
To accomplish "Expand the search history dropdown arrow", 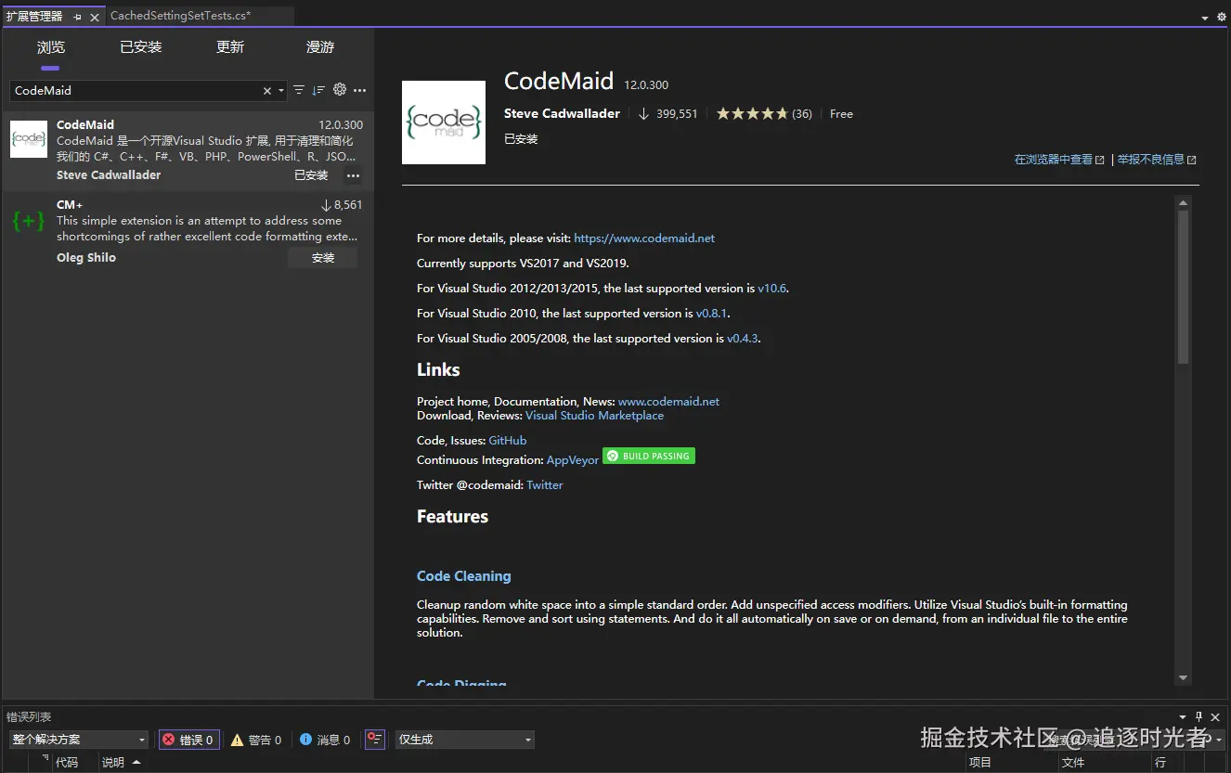I will click(x=280, y=91).
